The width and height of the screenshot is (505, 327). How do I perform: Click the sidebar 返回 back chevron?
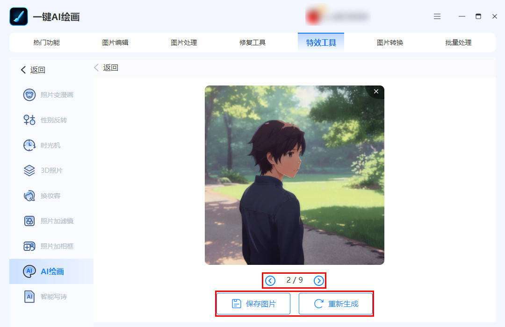(23, 70)
